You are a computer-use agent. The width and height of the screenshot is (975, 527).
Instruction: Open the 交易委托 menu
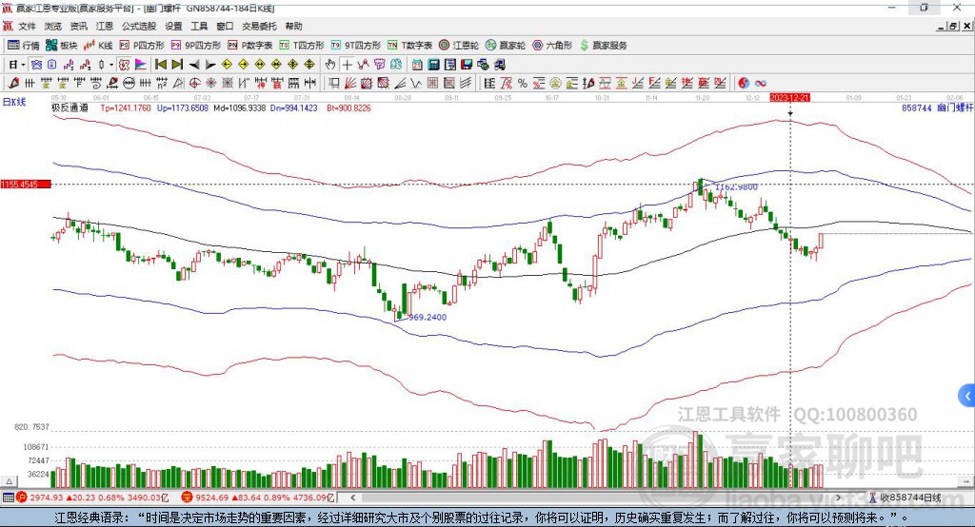tap(259, 26)
